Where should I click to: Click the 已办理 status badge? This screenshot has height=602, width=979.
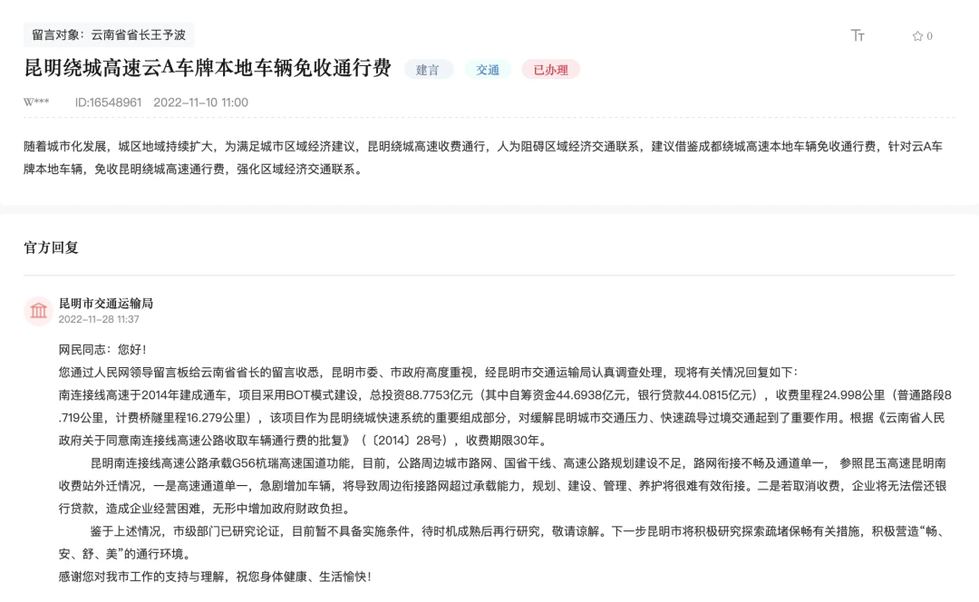coord(550,70)
